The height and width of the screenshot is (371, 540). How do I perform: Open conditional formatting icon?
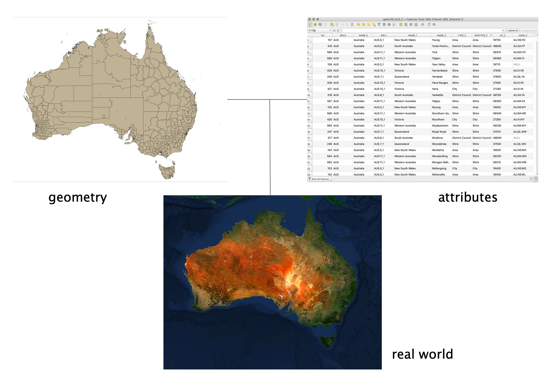(422, 24)
